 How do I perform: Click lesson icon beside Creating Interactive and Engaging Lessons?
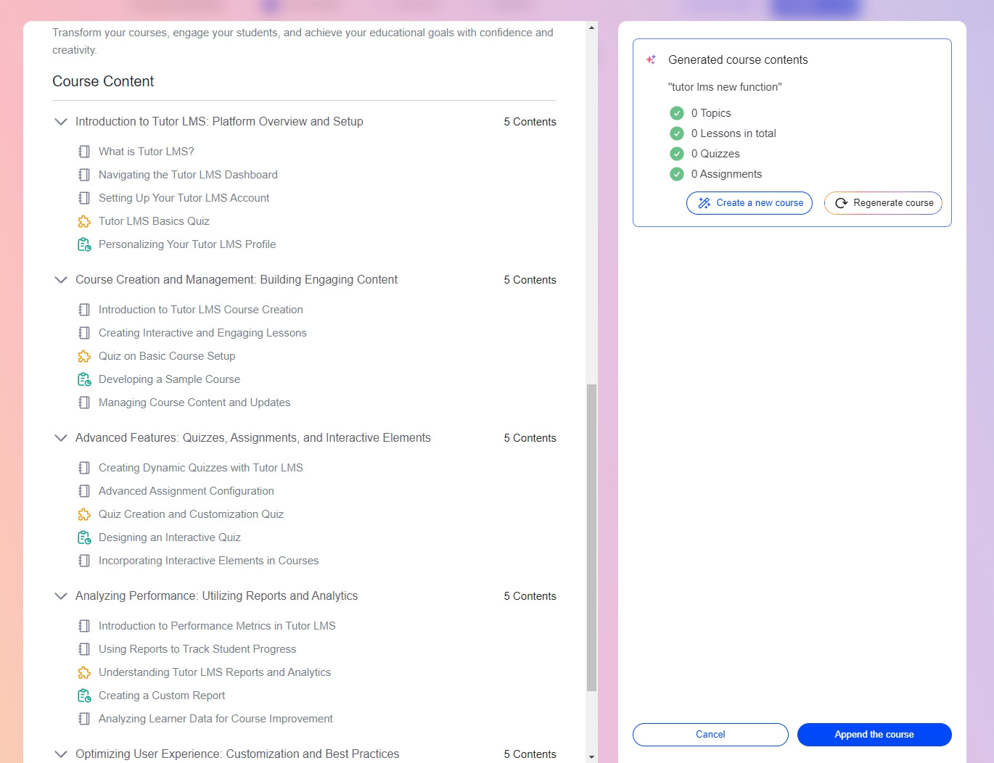coord(84,333)
